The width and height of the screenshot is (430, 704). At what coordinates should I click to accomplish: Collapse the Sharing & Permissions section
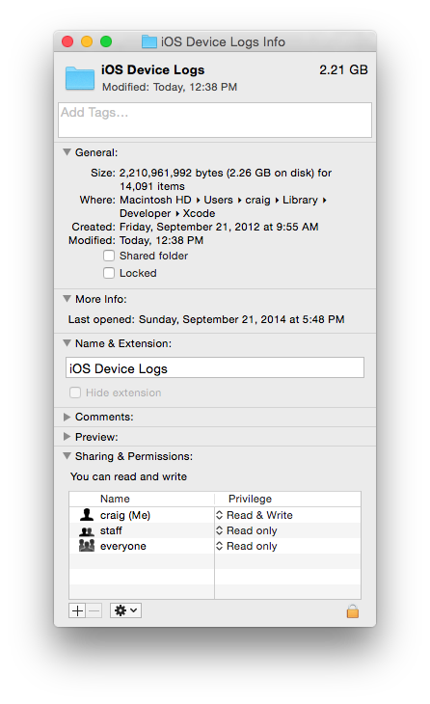click(x=67, y=456)
